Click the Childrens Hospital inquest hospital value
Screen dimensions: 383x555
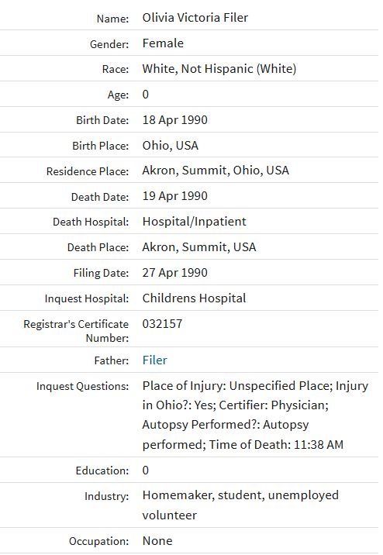point(194,298)
